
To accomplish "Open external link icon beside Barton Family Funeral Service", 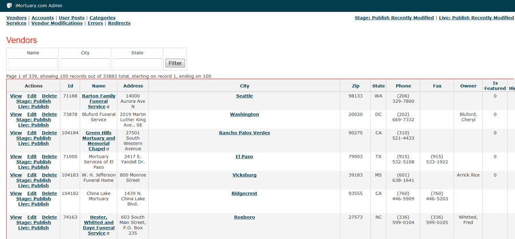I will [108, 107].
